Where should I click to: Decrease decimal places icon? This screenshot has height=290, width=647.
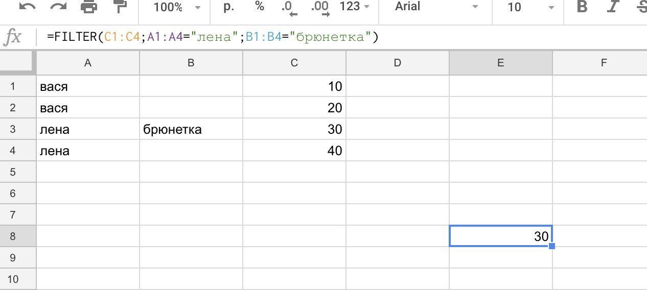point(288,7)
